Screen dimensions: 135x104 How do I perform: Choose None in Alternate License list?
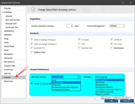pyautogui.click(x=66, y=80)
